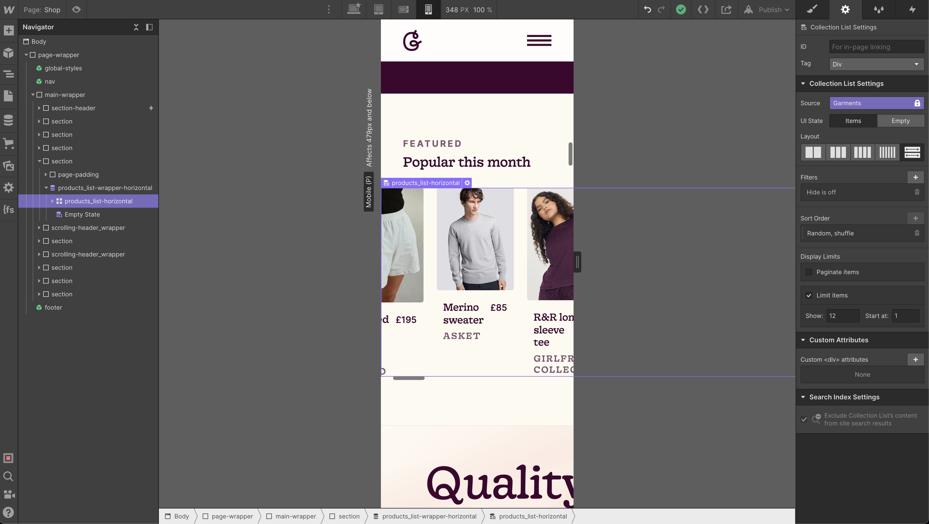Click the undo arrow
The width and height of the screenshot is (929, 524).
click(x=647, y=10)
